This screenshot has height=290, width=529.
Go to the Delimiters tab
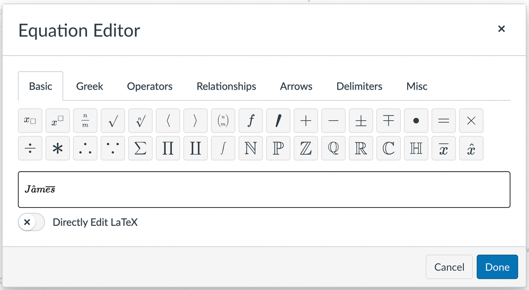click(x=359, y=86)
